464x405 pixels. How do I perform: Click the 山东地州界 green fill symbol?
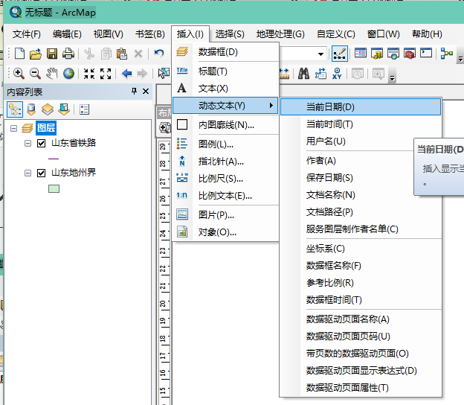click(54, 188)
